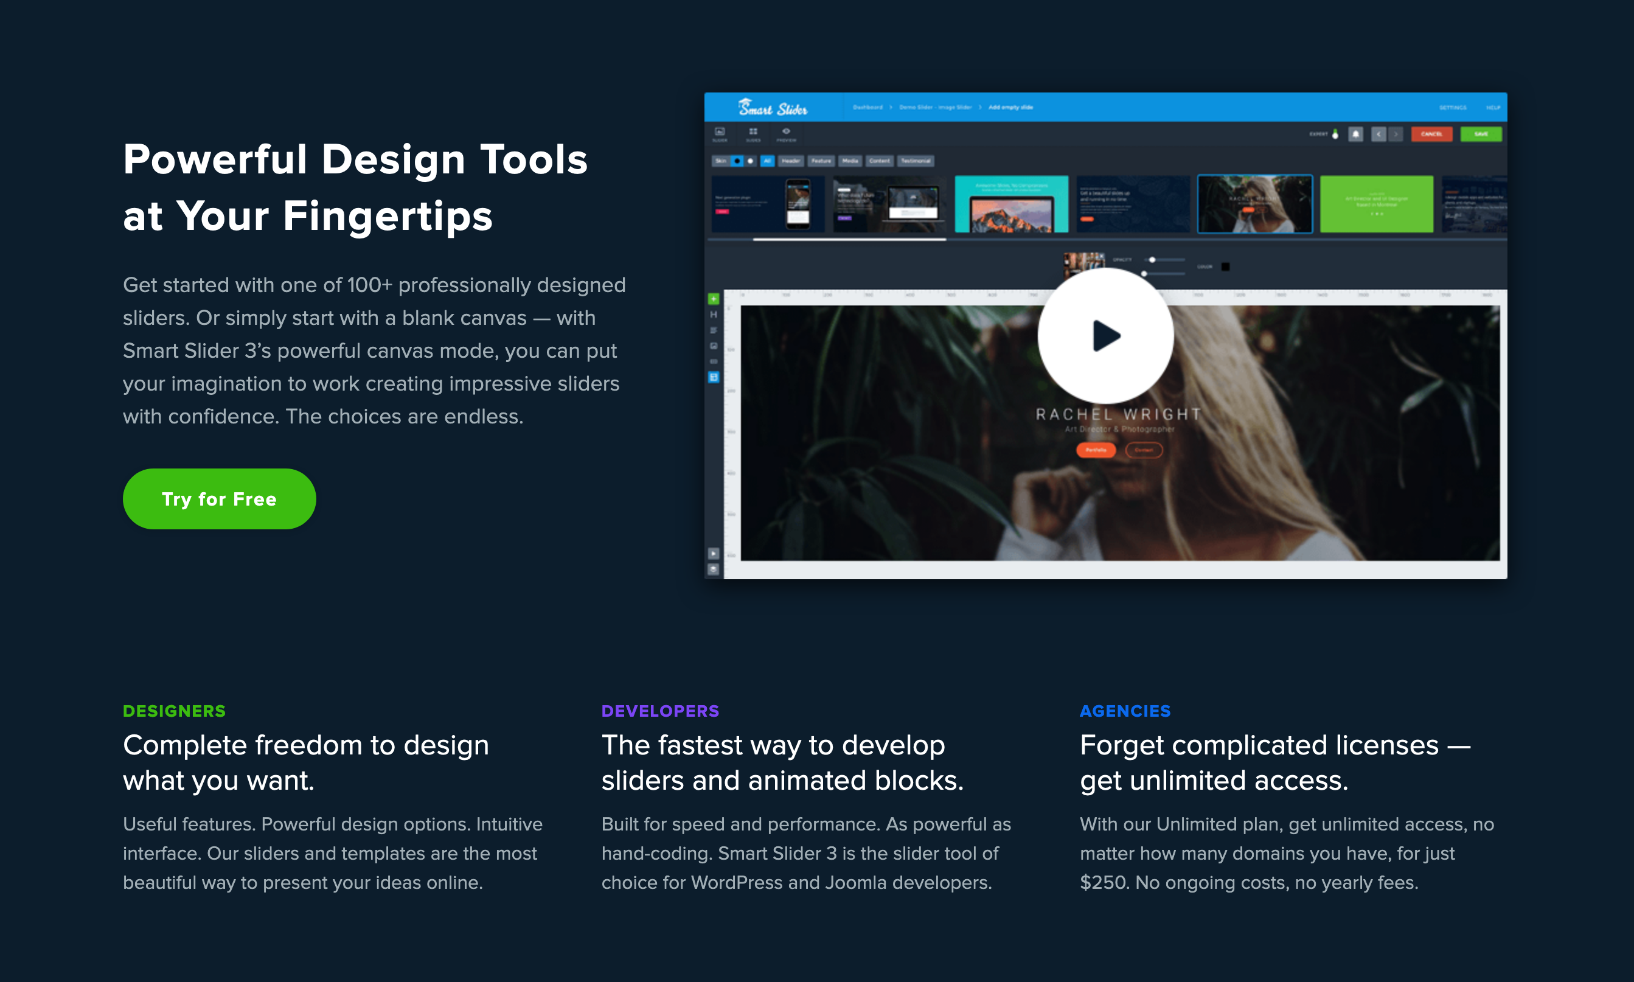Go to next slide with right arrow

(1396, 134)
